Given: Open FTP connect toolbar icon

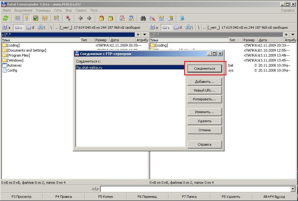Looking at the screenshot, I should 122,18.
